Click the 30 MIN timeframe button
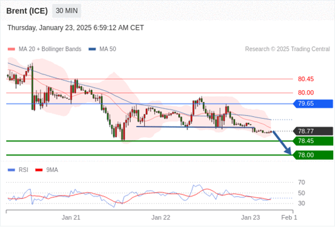The height and width of the screenshot is (227, 335). [67, 11]
